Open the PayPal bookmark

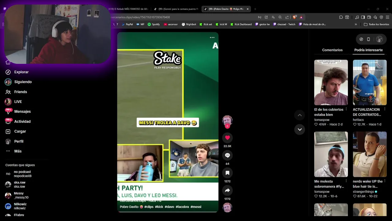tap(127, 24)
